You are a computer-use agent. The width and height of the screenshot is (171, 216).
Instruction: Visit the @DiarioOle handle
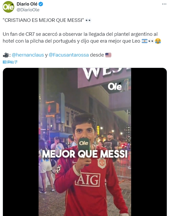point(28,10)
